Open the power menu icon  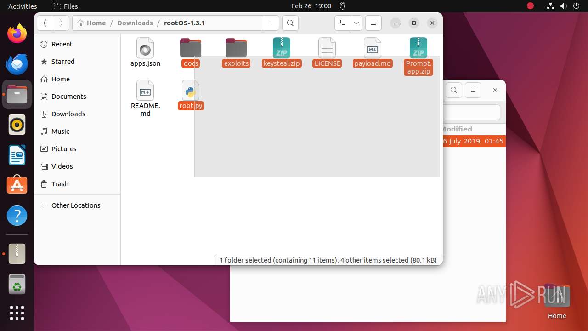click(x=576, y=6)
